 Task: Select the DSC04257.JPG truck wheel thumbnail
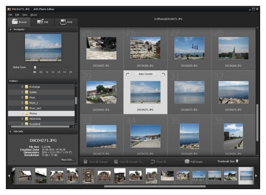point(101,48)
